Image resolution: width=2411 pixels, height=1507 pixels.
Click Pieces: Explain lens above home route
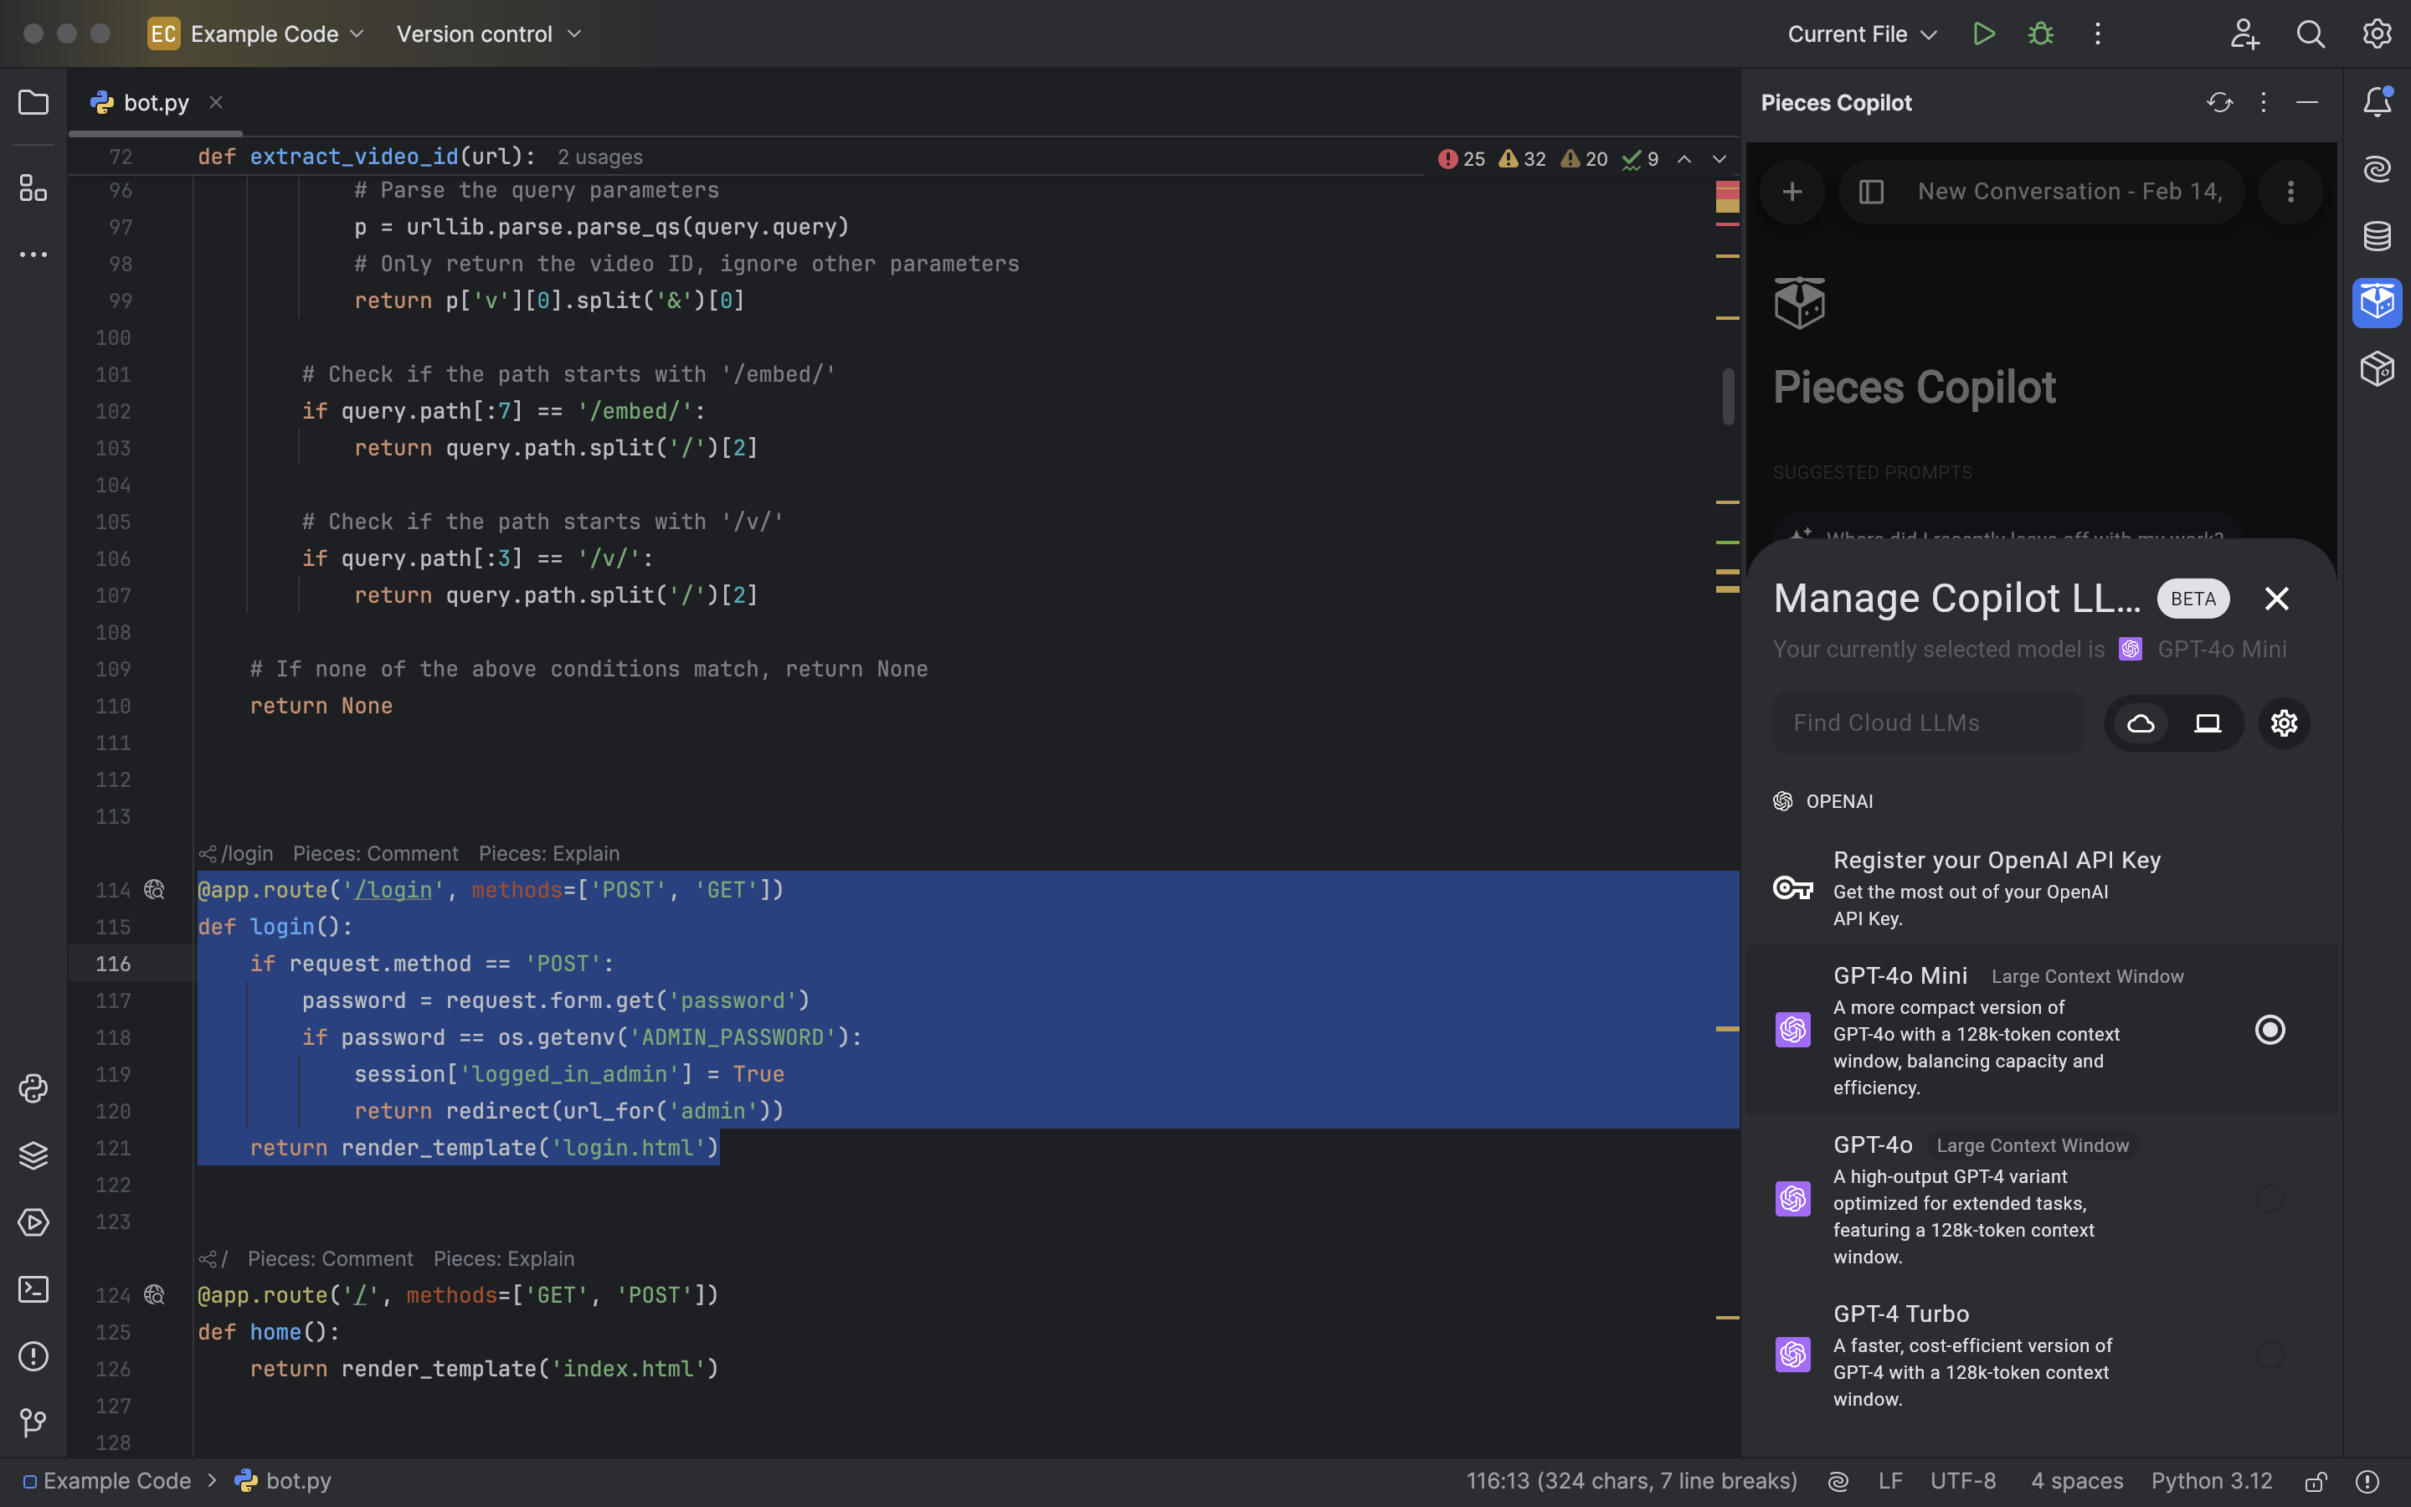coord(504,1259)
